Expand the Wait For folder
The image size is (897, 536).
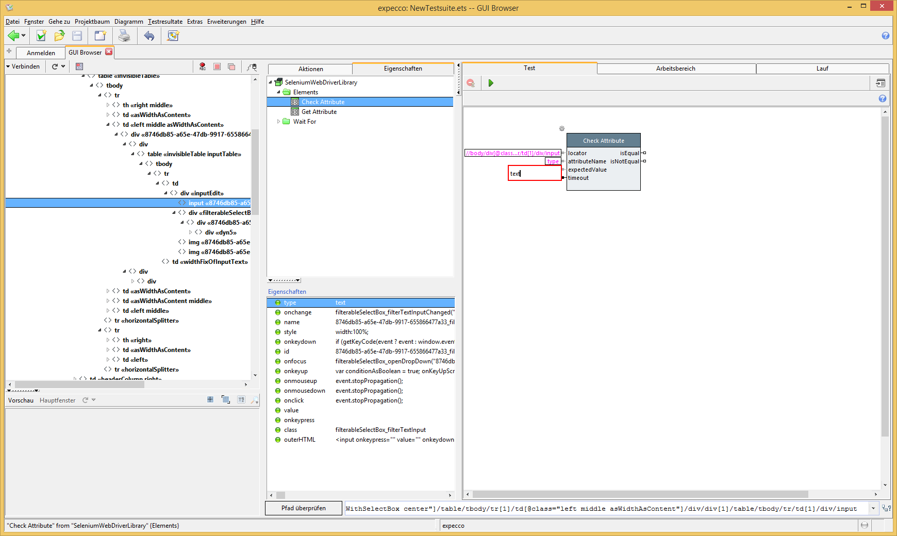click(x=279, y=122)
